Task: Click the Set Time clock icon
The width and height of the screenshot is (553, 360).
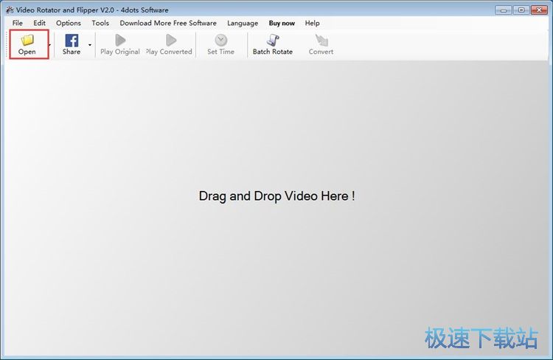Action: click(220, 41)
